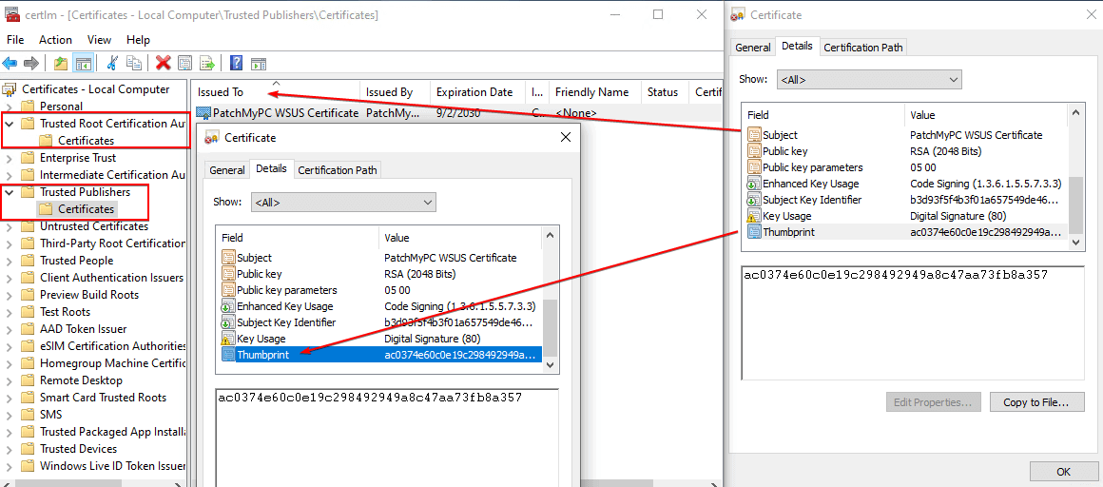
Task: Open the View menu
Action: 99,40
